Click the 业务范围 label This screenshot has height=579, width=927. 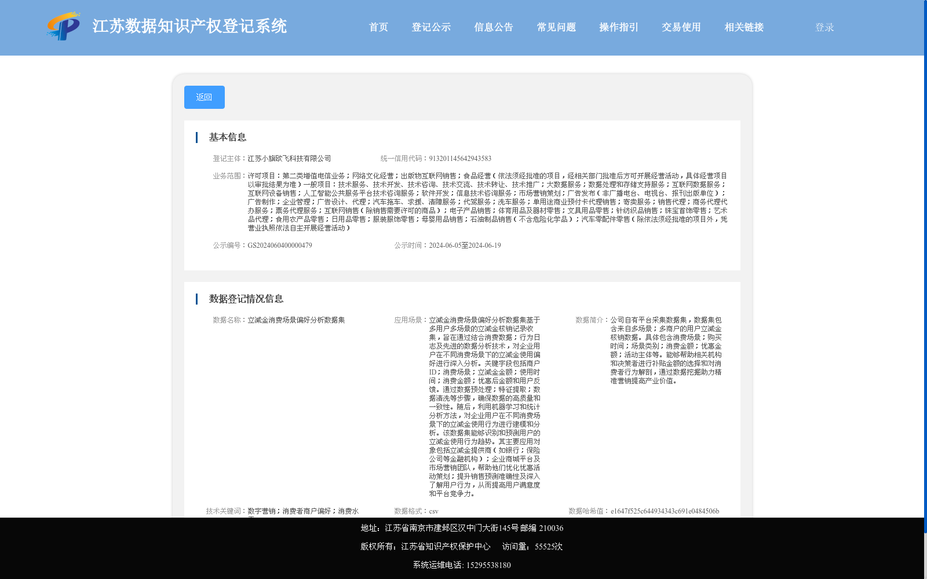230,176
